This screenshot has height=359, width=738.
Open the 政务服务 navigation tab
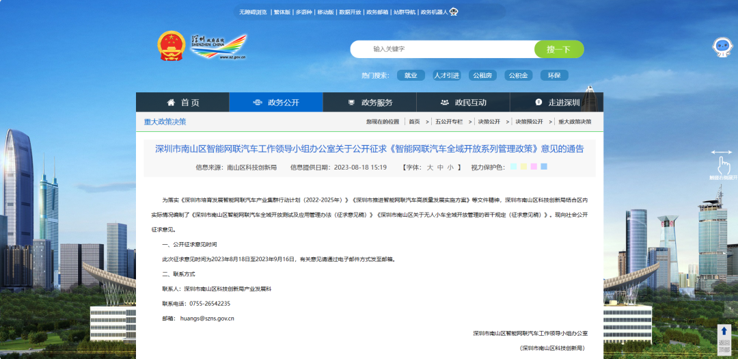[x=370, y=103]
